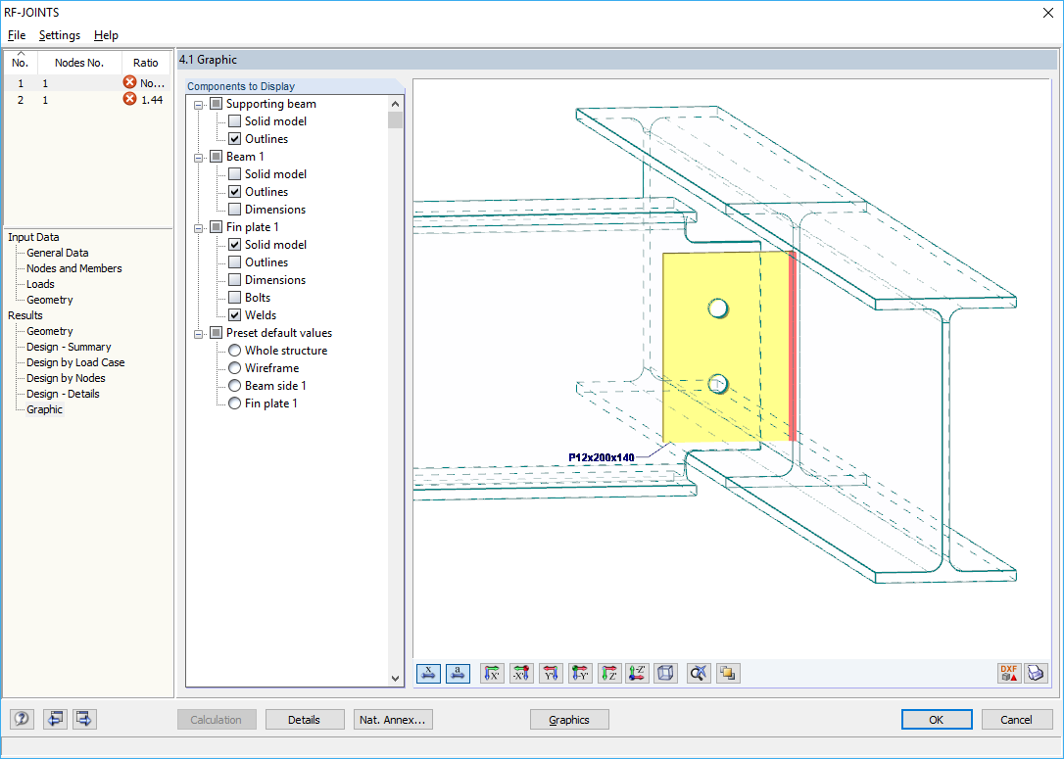Collapse the Fin plate 1 branch
Viewport: 1064px width, 759px height.
(x=198, y=226)
